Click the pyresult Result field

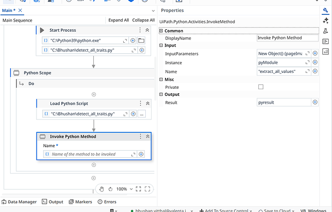point(284,103)
